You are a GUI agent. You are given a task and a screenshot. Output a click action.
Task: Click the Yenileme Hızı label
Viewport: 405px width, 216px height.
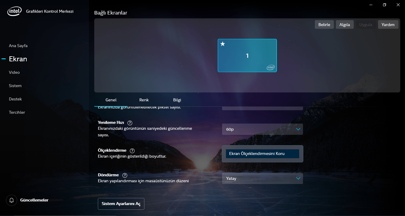click(x=111, y=123)
